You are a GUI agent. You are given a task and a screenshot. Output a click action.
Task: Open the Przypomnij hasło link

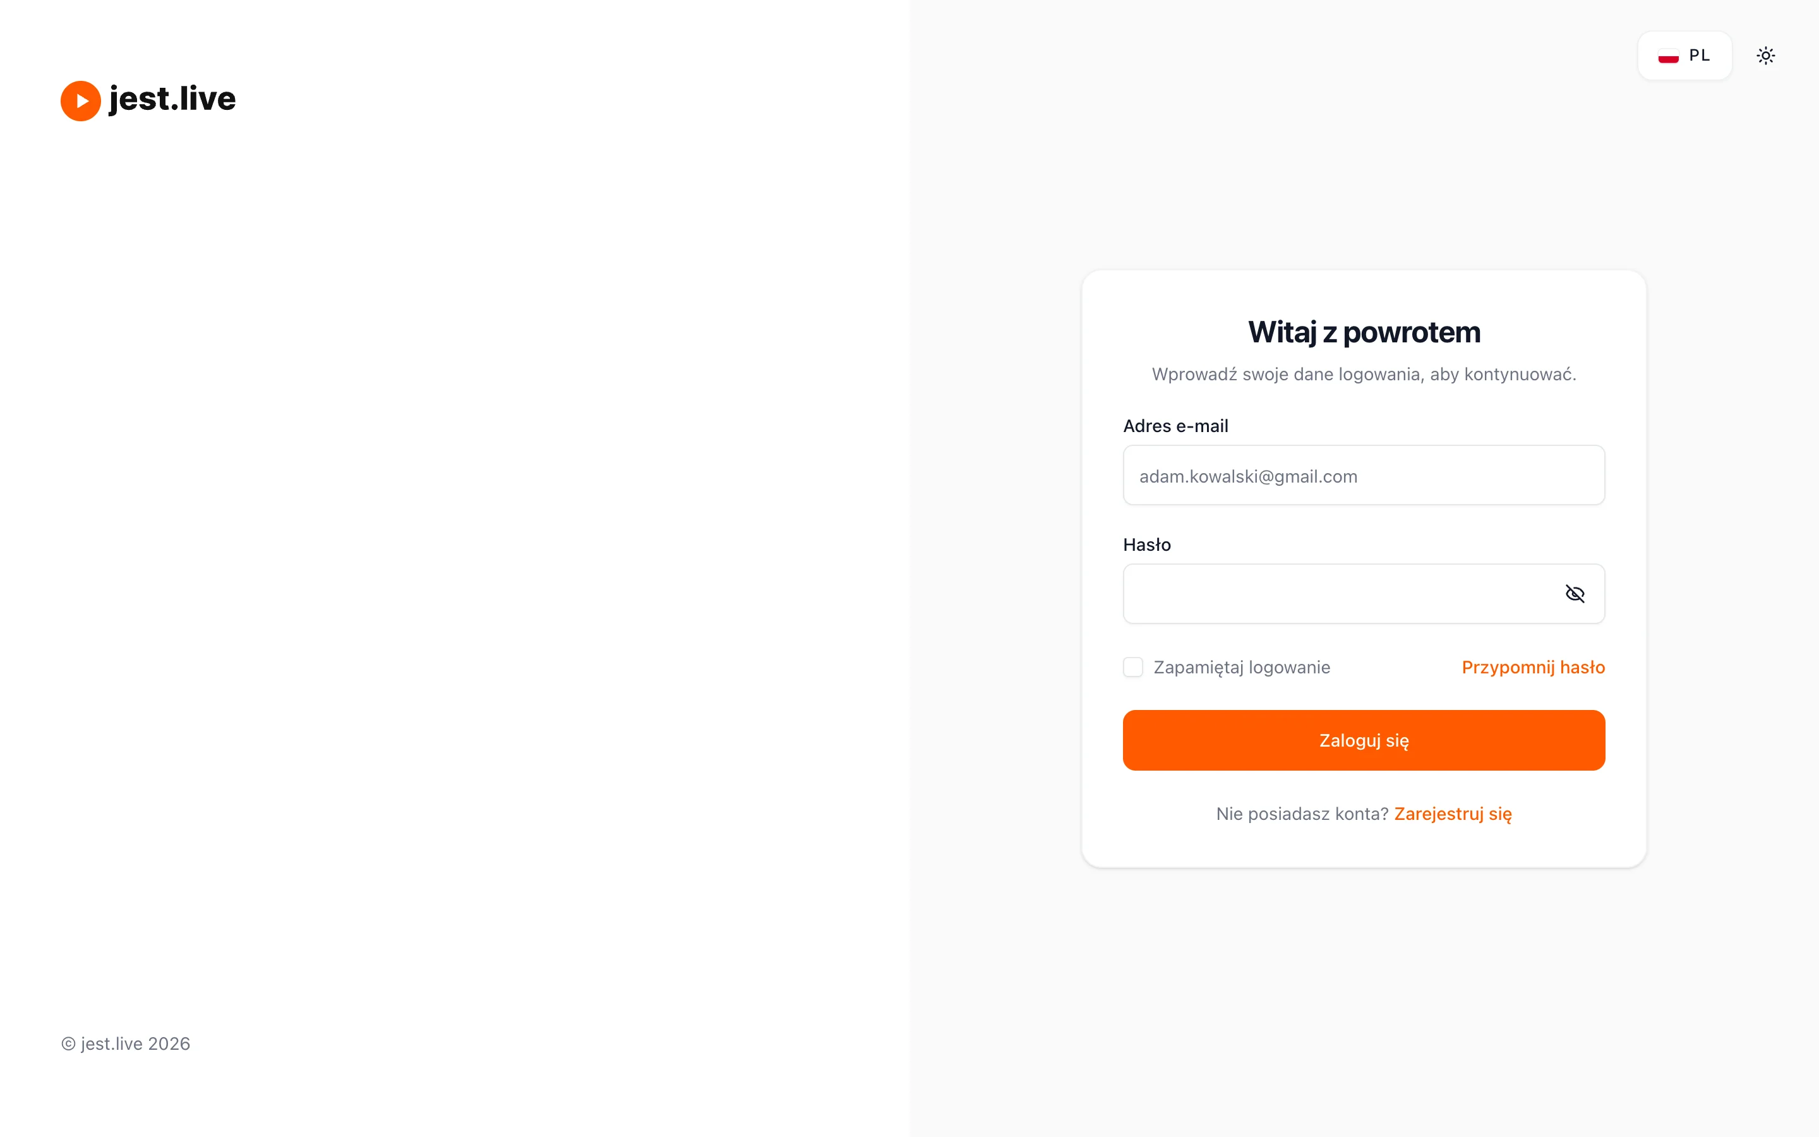coord(1534,667)
